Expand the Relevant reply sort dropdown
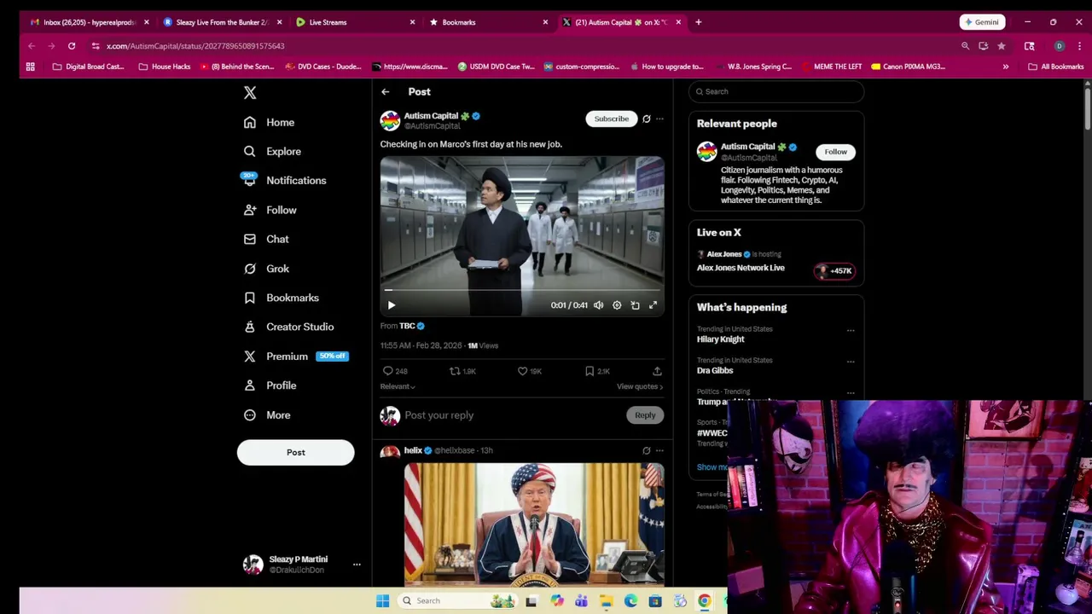1092x614 pixels. coord(398,386)
